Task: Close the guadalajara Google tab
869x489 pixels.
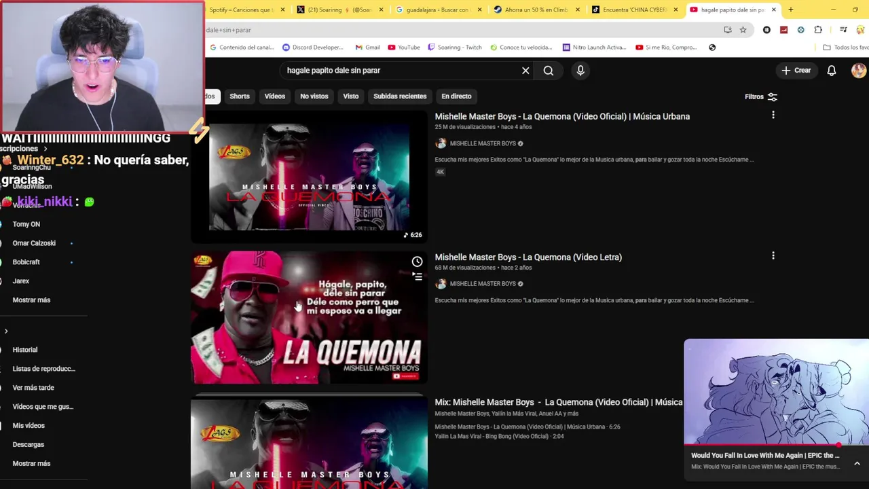Action: pyautogui.click(x=480, y=10)
